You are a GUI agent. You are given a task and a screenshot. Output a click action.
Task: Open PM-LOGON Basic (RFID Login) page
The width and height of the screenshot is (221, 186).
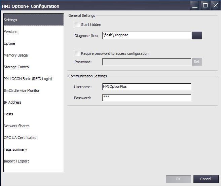tap(34, 79)
